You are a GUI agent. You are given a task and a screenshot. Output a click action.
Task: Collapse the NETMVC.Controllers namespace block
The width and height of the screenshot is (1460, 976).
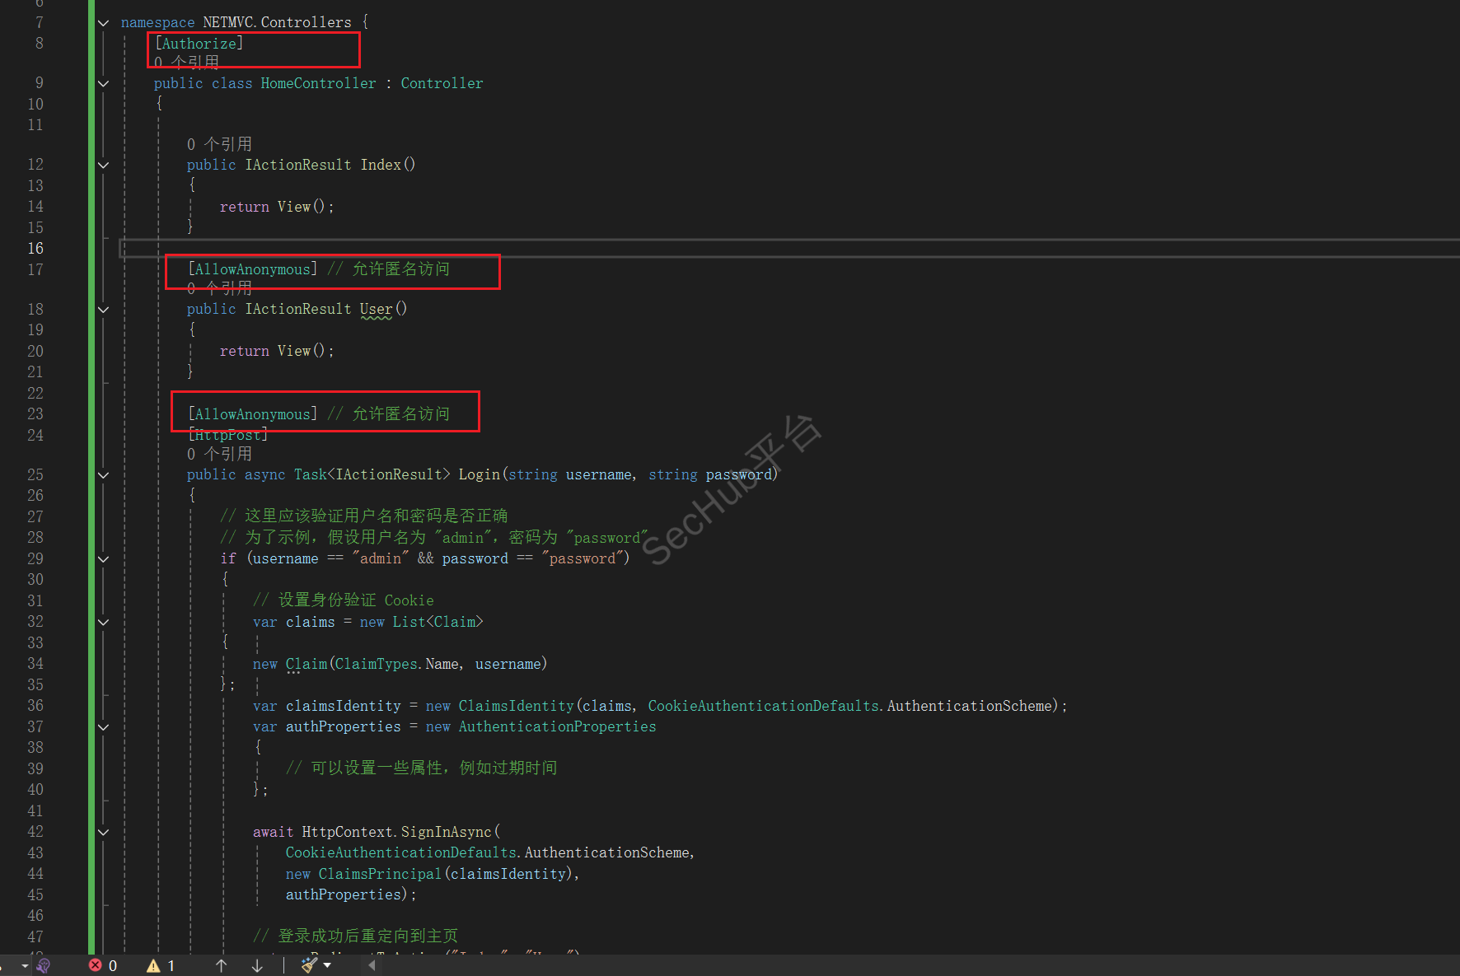pos(103,23)
